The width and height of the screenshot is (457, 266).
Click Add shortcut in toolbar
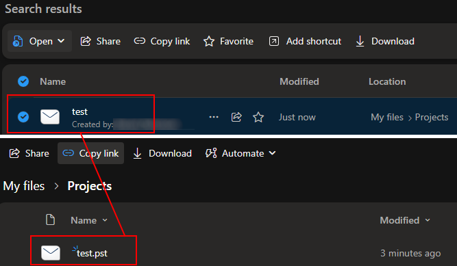(305, 41)
